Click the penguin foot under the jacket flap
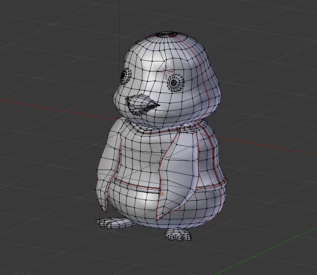 (x=178, y=234)
